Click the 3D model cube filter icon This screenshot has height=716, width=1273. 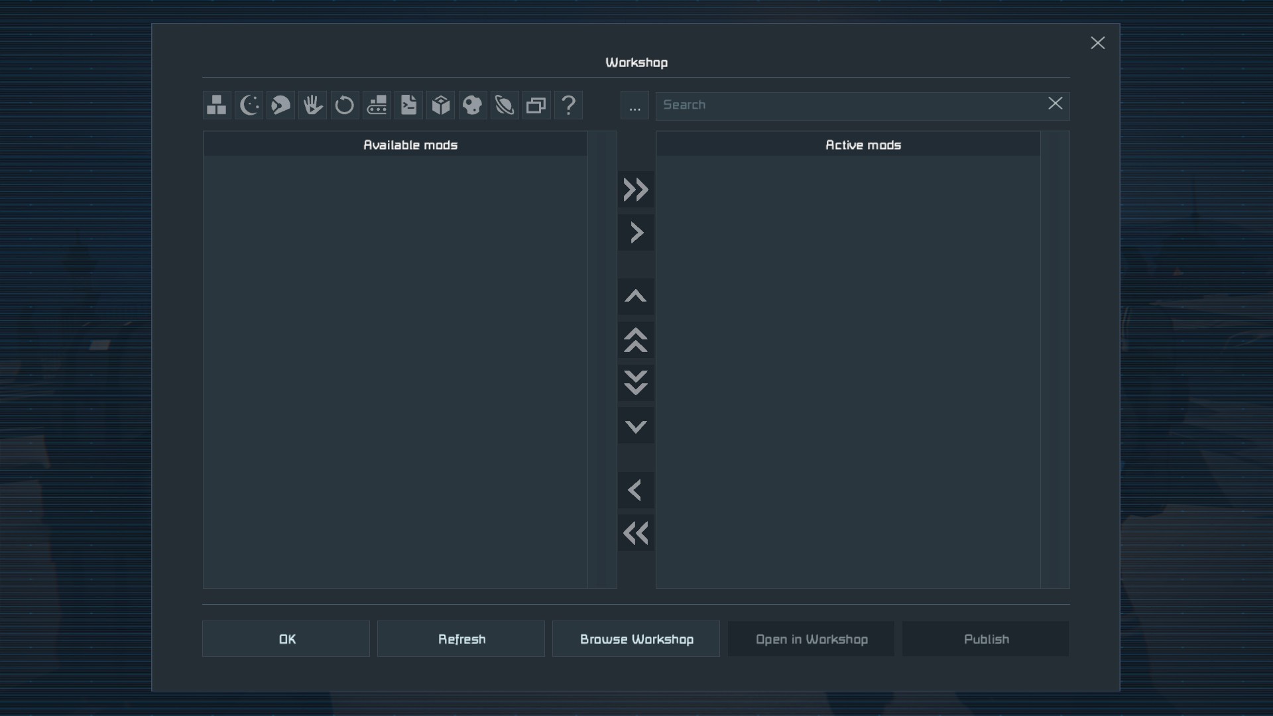click(x=440, y=105)
